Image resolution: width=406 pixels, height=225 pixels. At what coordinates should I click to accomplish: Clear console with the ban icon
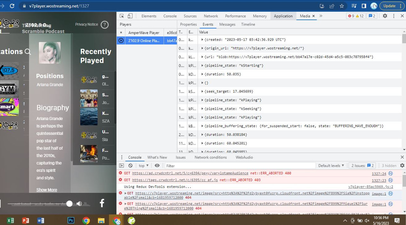click(130, 165)
